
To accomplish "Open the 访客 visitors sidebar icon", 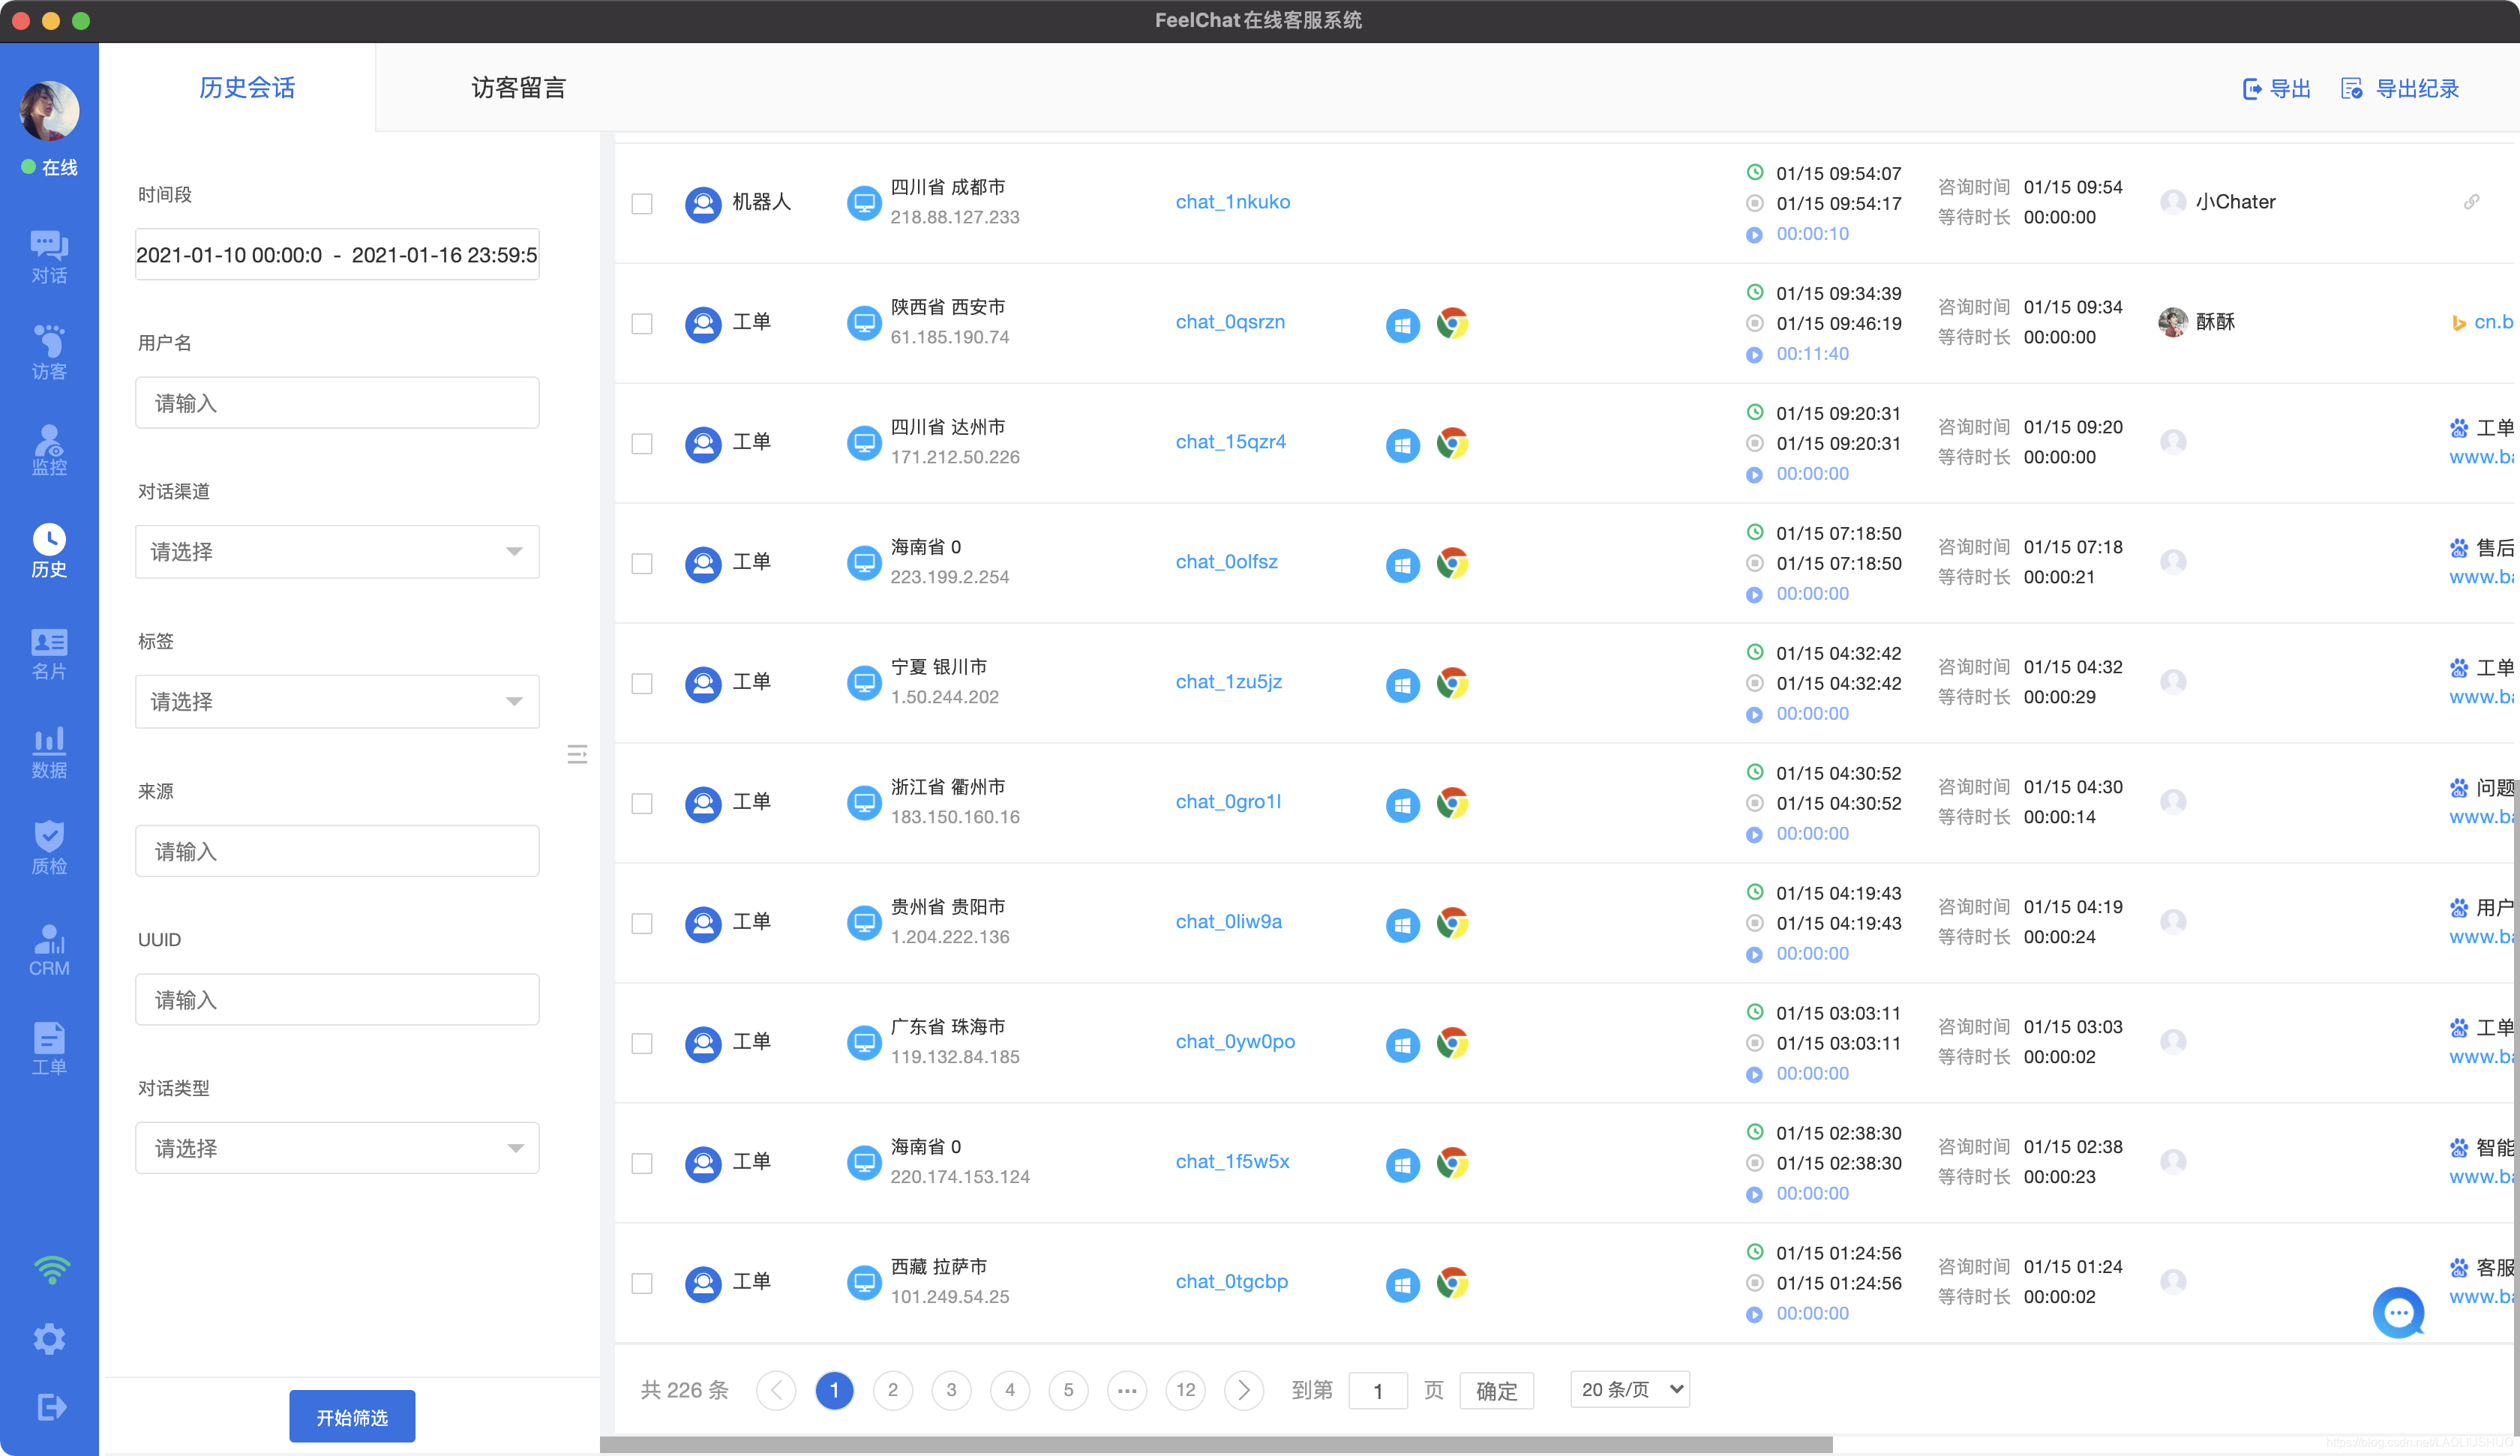I will pos(49,352).
